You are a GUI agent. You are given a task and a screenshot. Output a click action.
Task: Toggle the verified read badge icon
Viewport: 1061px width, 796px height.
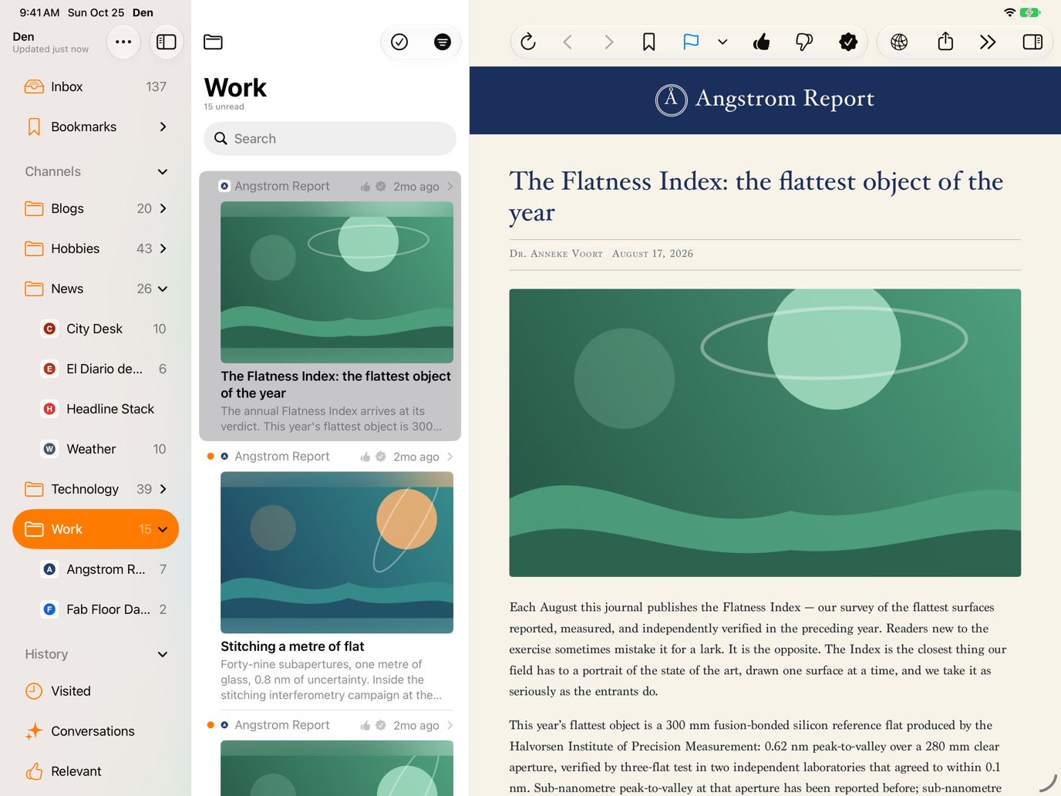(848, 42)
